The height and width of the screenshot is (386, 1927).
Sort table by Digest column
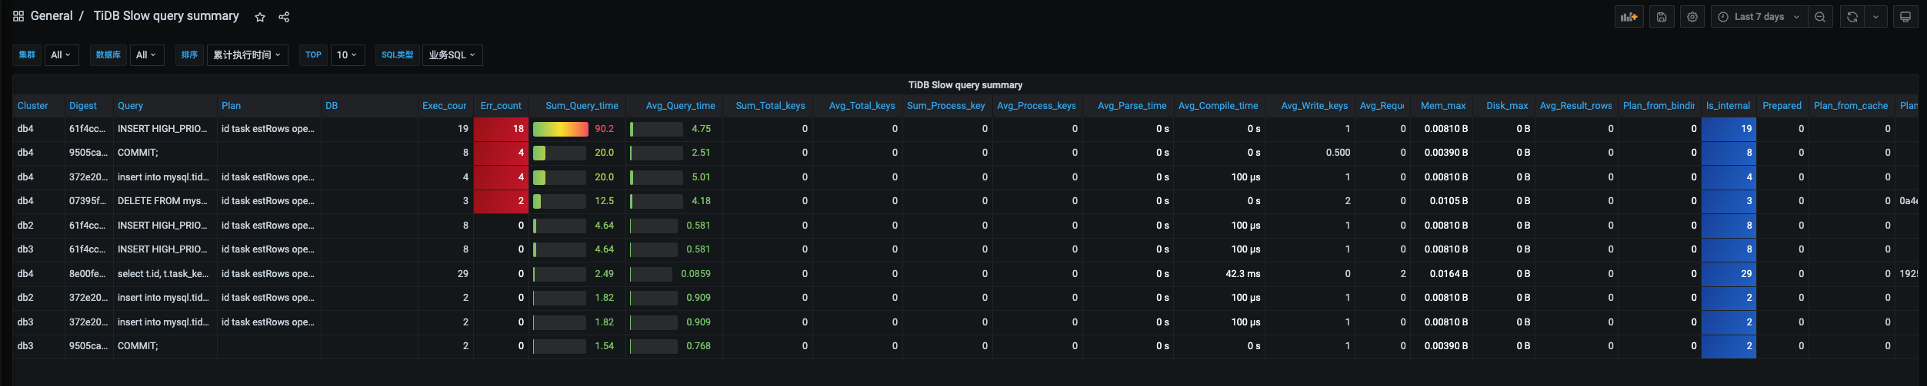coord(83,106)
